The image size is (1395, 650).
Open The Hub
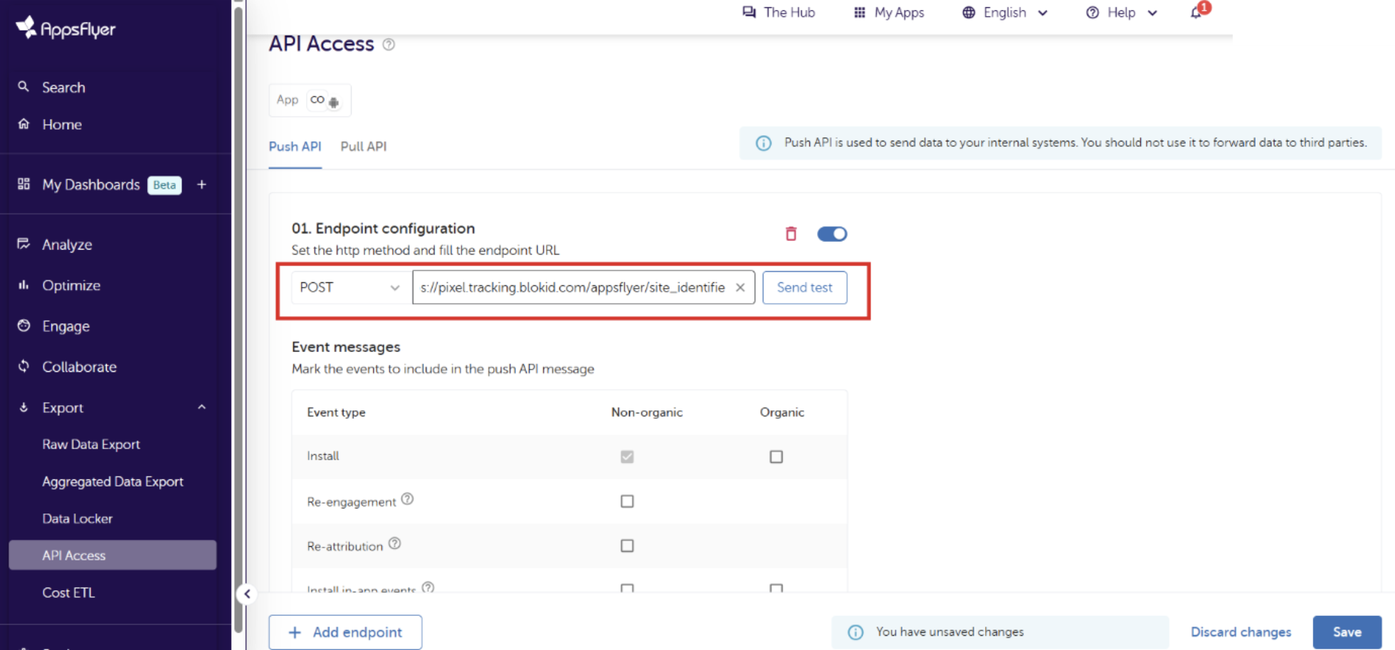779,12
